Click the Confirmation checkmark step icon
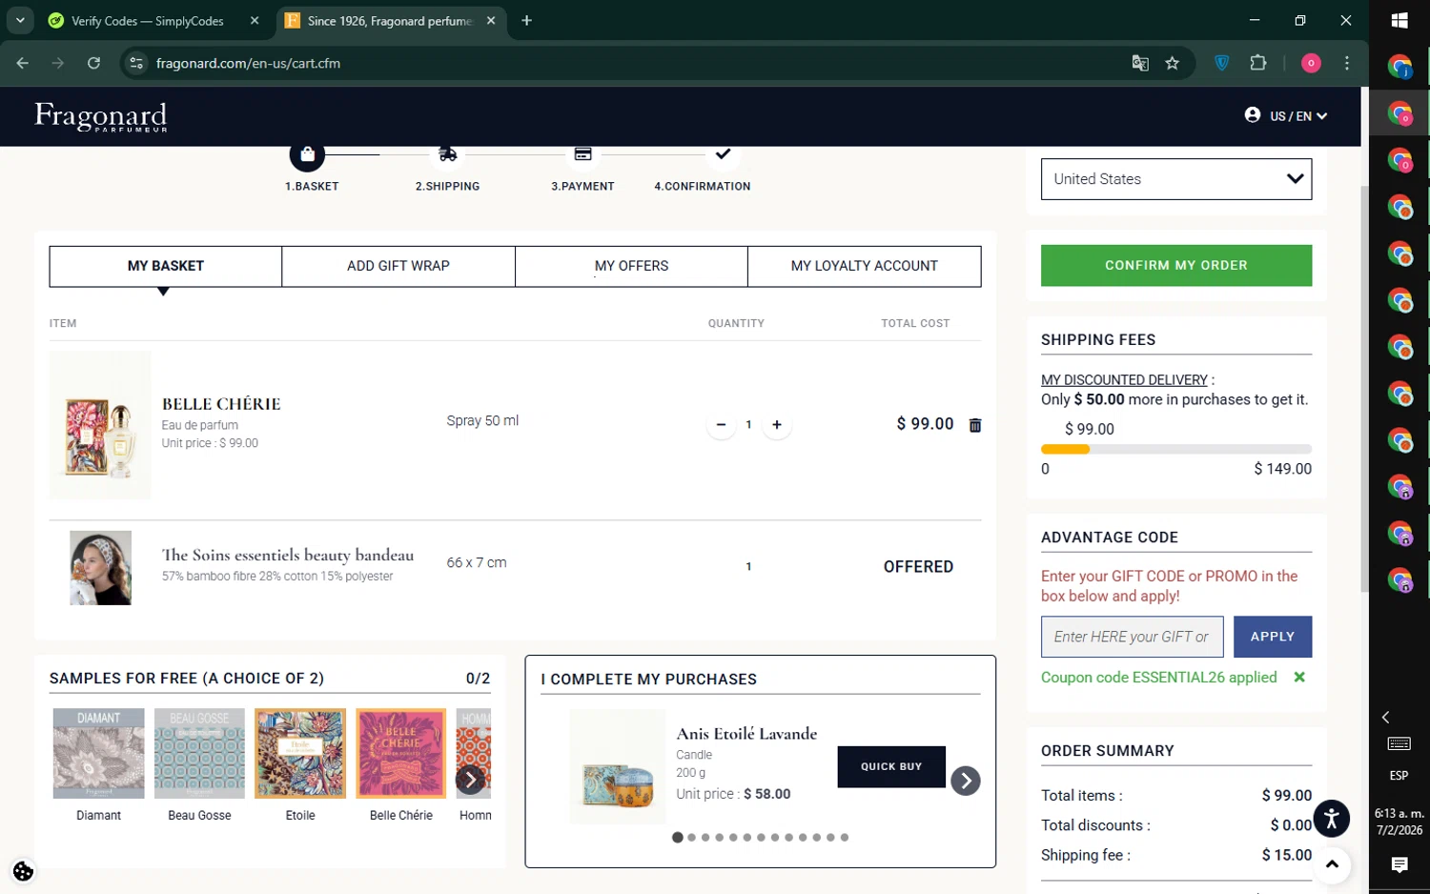 tap(723, 153)
